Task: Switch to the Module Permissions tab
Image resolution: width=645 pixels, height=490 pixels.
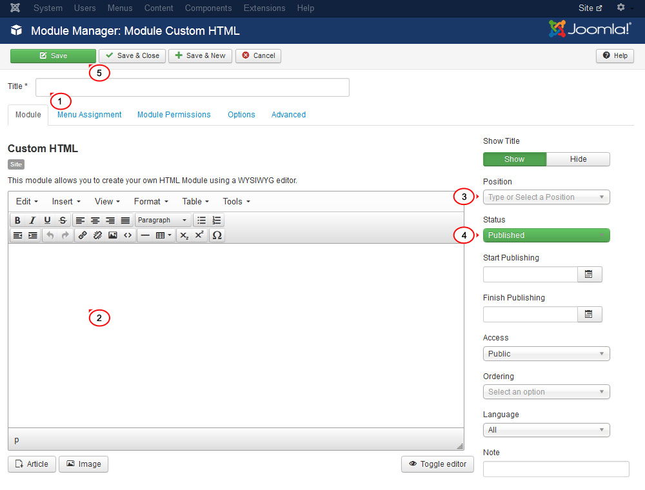Action: (x=174, y=115)
